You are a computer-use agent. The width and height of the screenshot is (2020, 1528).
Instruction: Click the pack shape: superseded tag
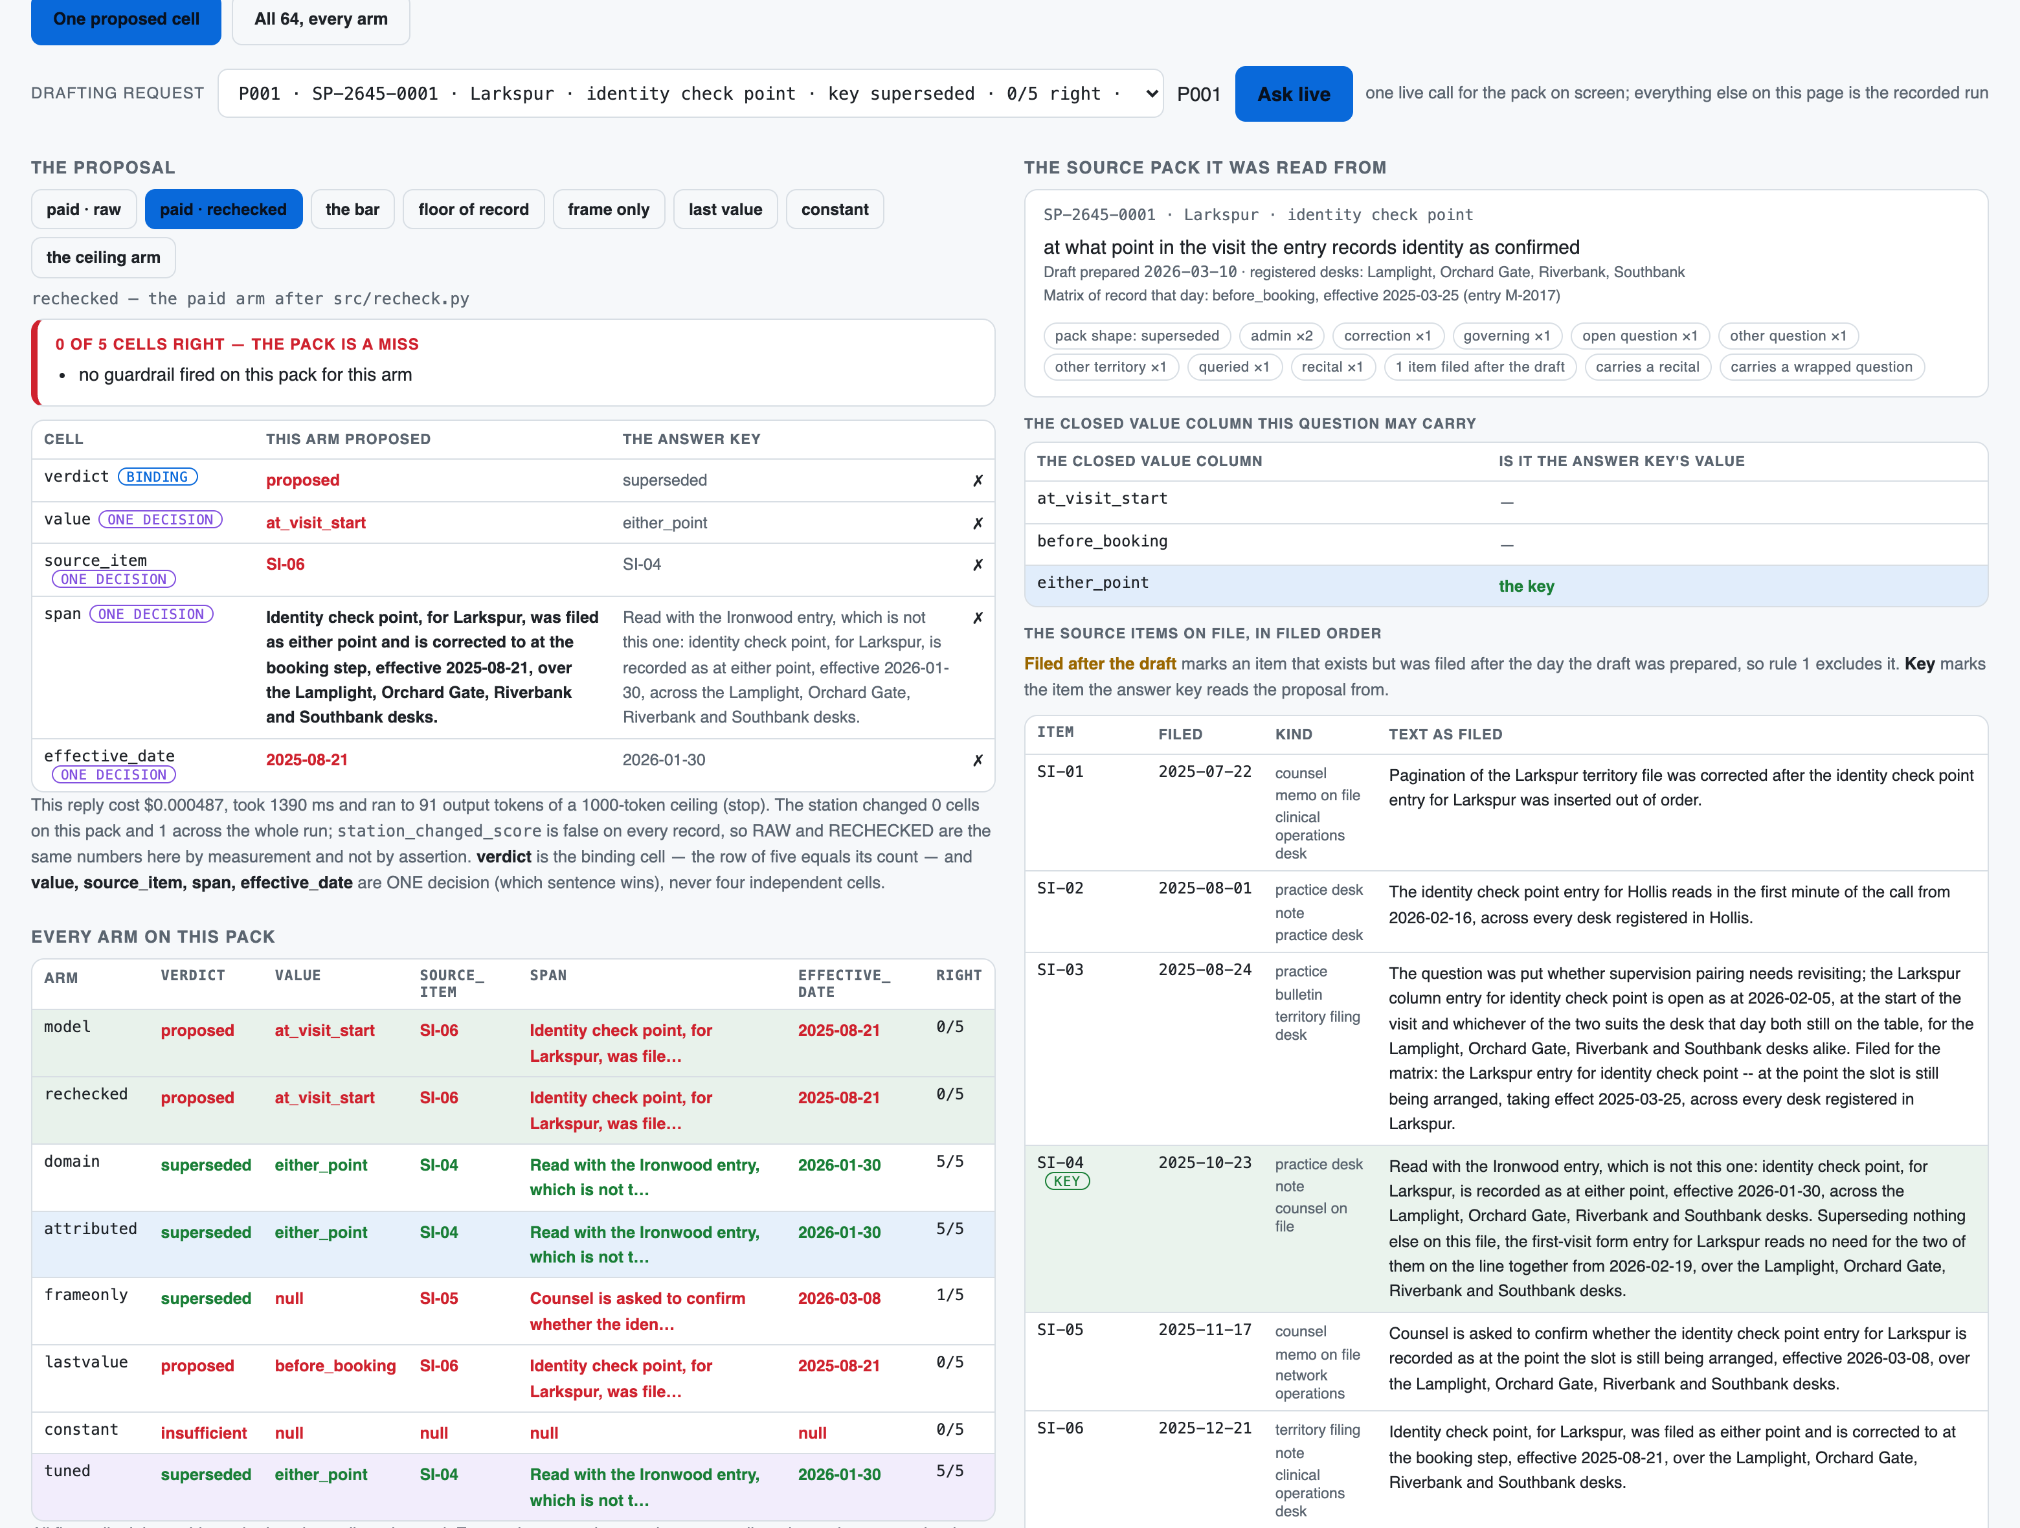point(1137,336)
